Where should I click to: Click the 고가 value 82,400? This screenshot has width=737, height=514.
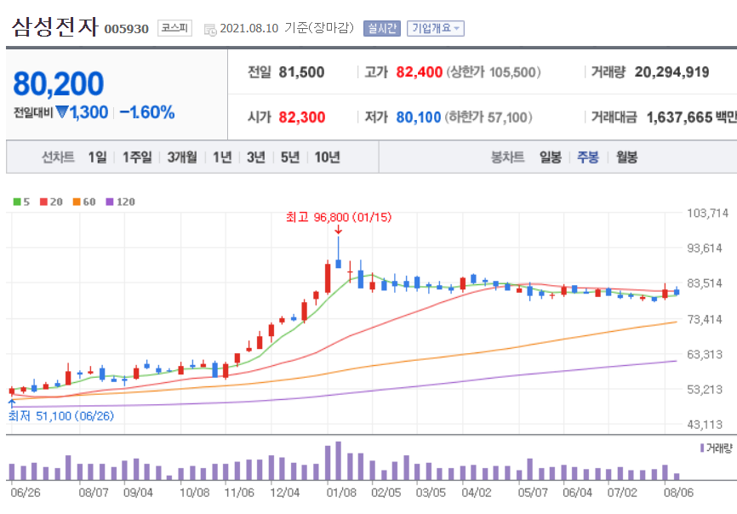coord(420,72)
